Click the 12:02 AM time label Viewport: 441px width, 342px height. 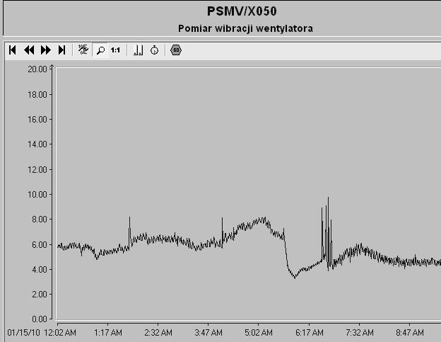[60, 333]
